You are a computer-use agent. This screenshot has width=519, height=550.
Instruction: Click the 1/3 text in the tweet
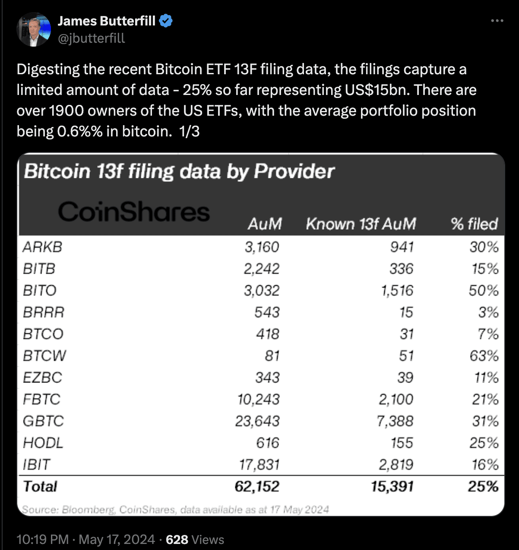tap(189, 131)
